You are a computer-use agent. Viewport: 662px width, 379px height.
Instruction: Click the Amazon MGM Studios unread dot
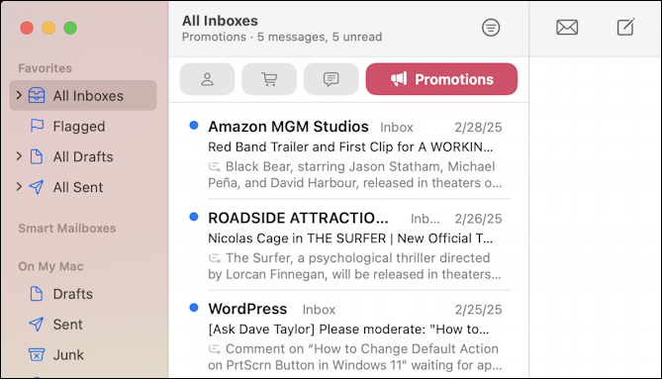coord(194,126)
